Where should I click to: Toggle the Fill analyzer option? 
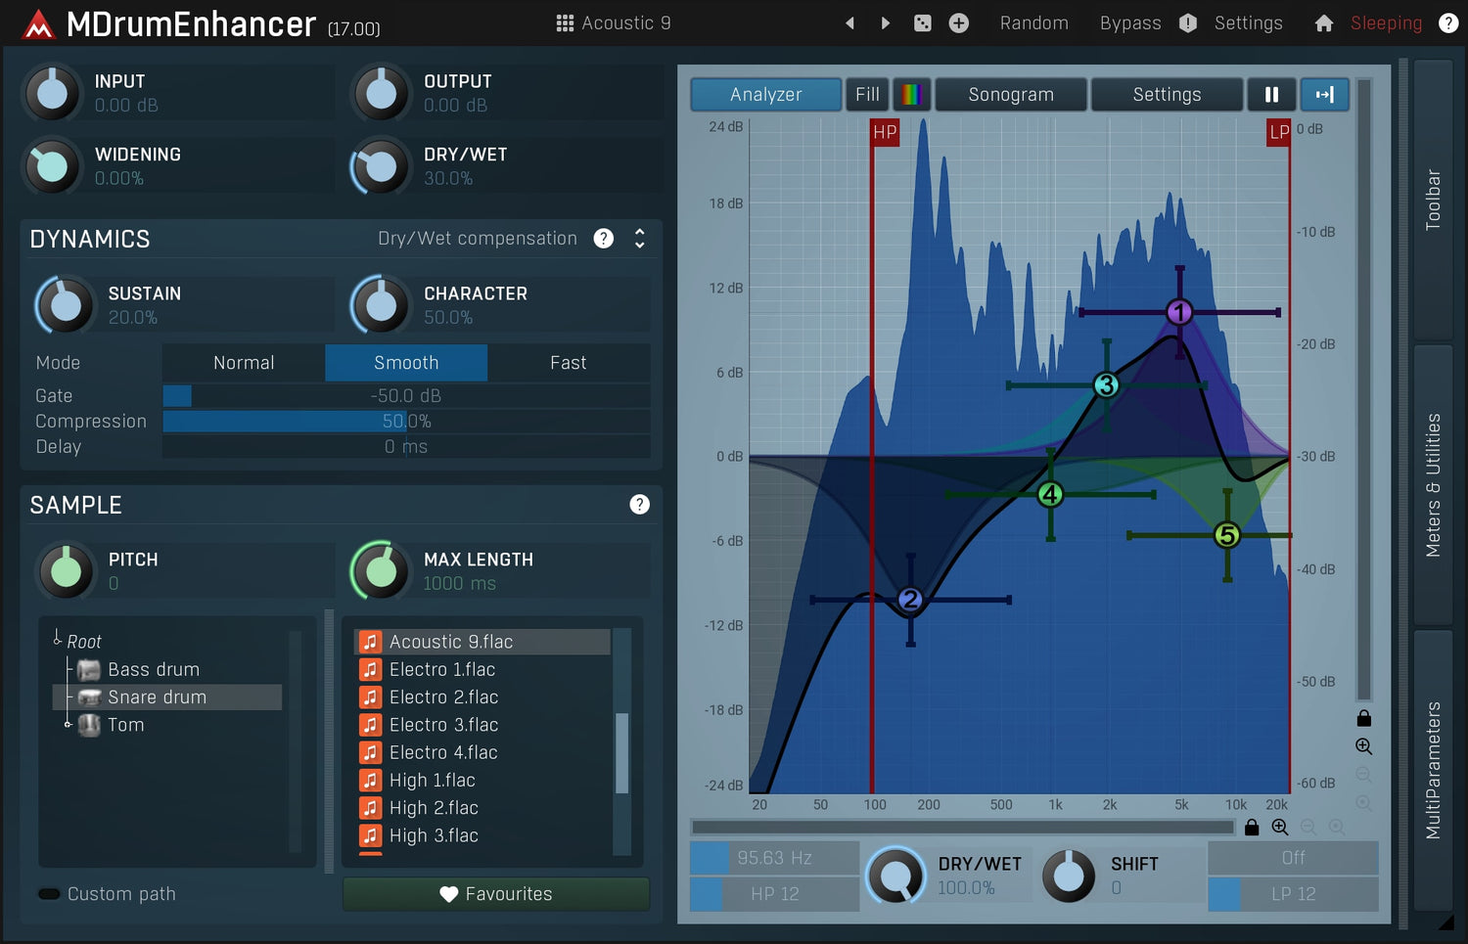tap(867, 94)
